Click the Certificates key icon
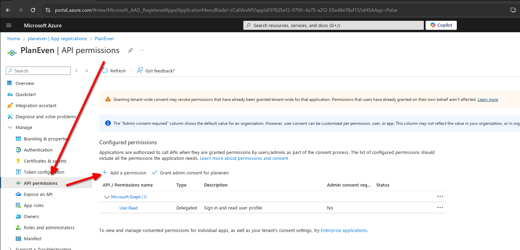 pyautogui.click(x=18, y=161)
